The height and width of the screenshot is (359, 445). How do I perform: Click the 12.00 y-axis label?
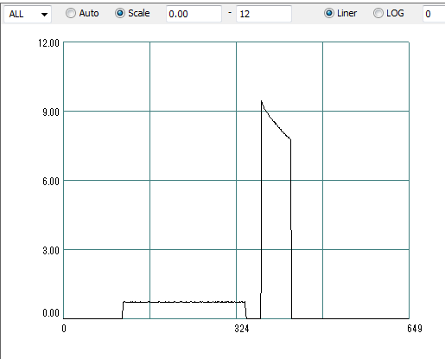pos(48,43)
